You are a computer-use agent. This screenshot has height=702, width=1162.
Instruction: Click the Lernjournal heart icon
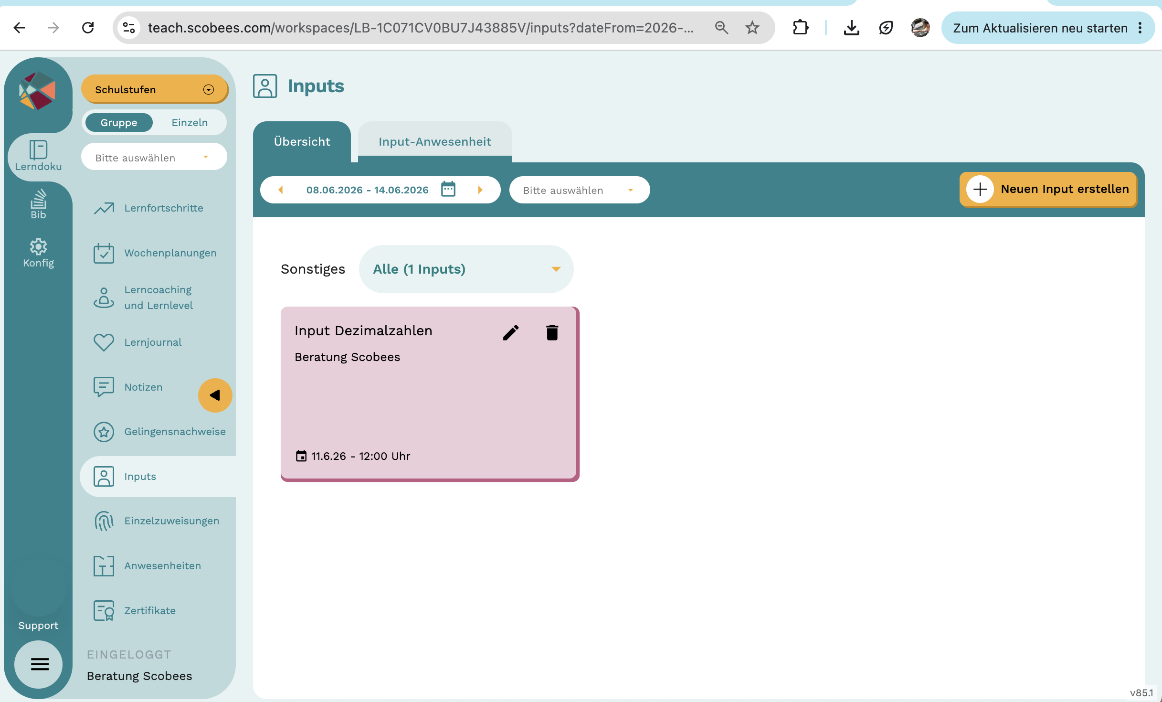click(104, 342)
